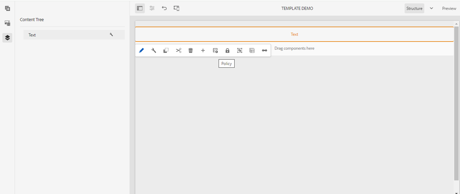Screen dimensions: 460x194
Task: Delete the selected component
Action: pyautogui.click(x=191, y=50)
